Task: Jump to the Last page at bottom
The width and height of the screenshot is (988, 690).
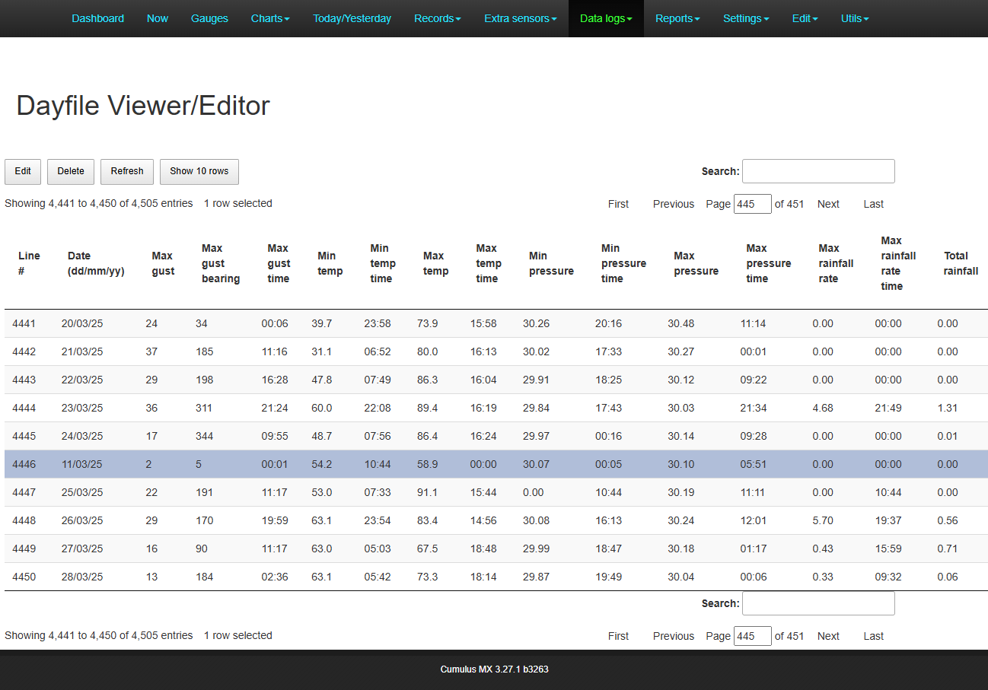Action: pyautogui.click(x=873, y=636)
